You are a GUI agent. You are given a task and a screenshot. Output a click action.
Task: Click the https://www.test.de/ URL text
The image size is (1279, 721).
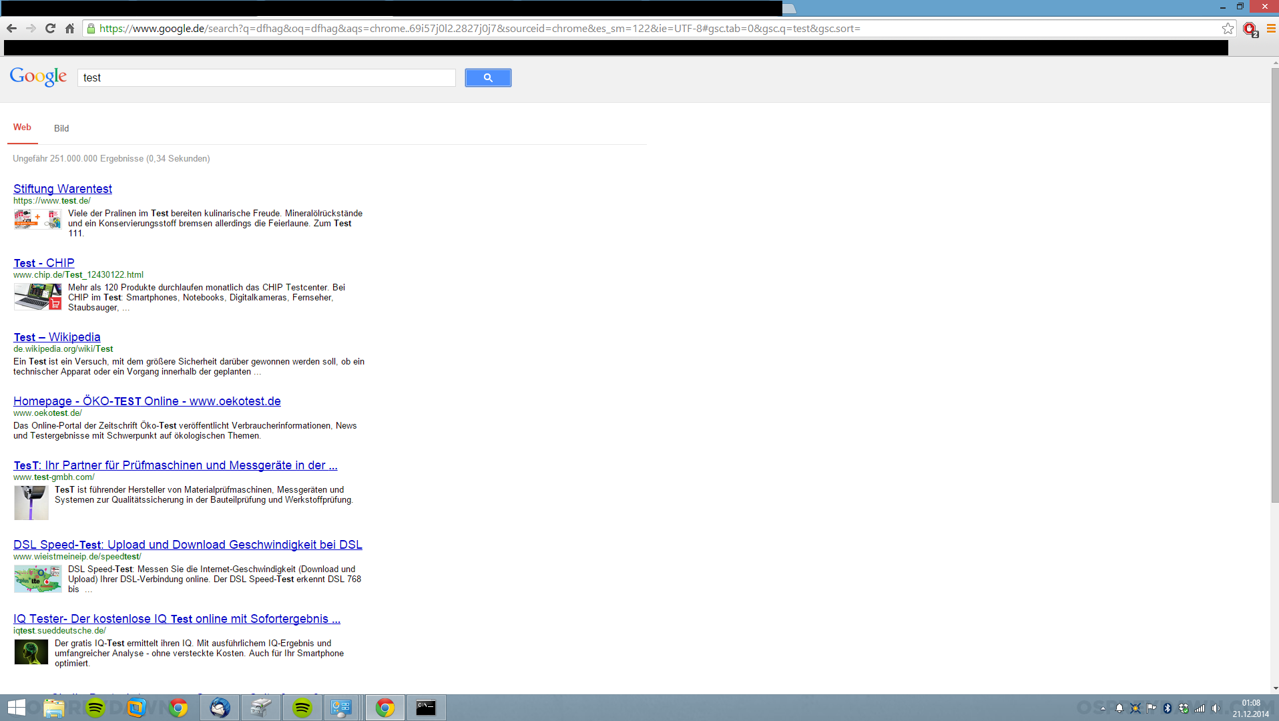pyautogui.click(x=52, y=201)
